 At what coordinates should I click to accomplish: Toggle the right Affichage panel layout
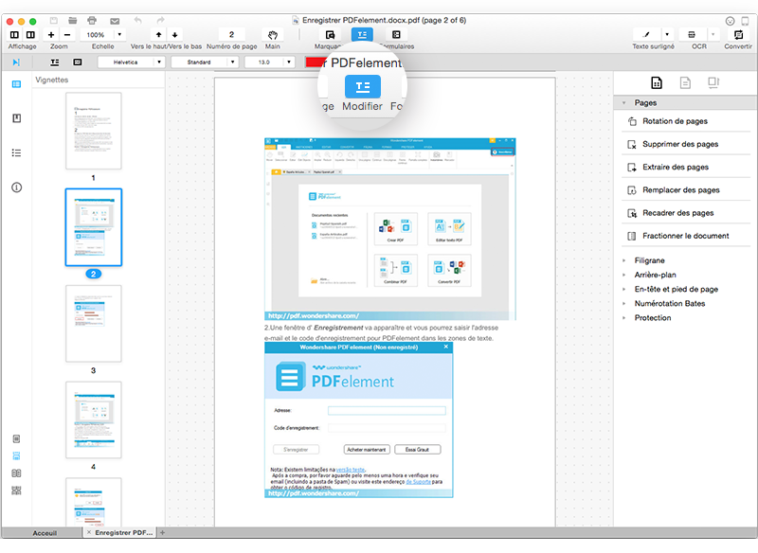pyautogui.click(x=30, y=35)
